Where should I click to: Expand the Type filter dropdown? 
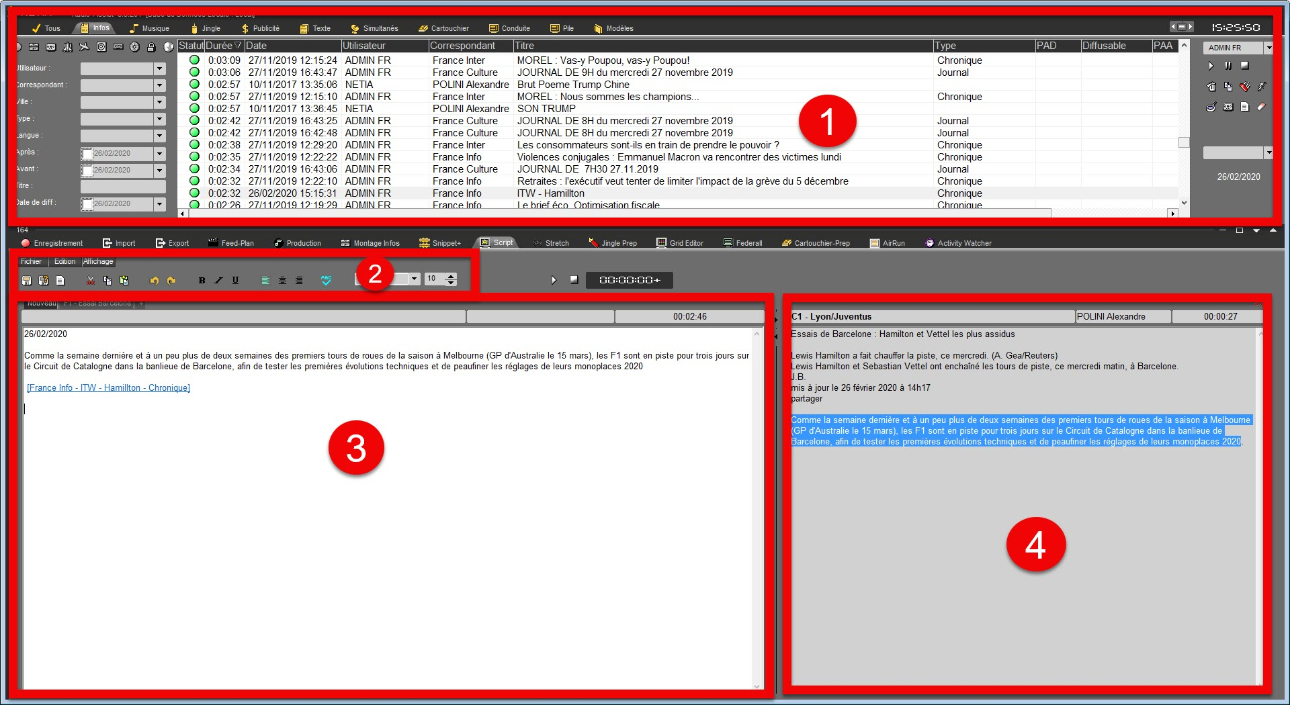pyautogui.click(x=159, y=119)
